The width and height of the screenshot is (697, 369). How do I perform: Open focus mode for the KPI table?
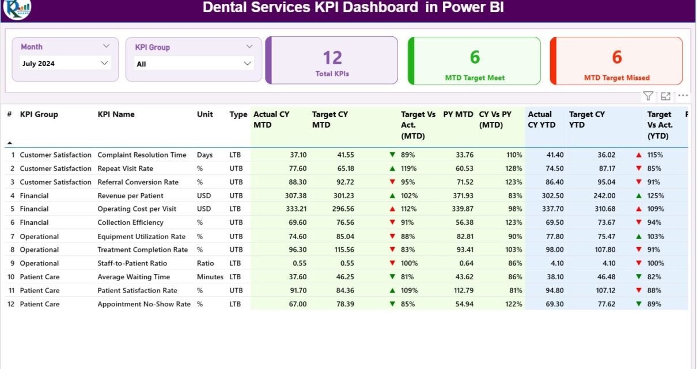(x=665, y=96)
